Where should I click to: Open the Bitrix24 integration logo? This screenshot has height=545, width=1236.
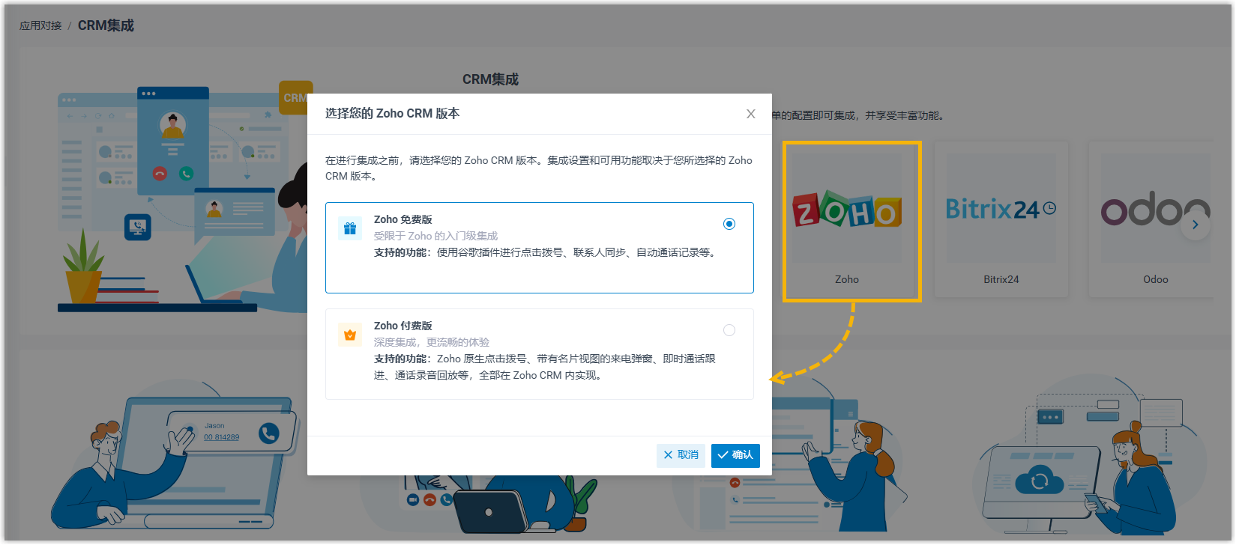1001,210
